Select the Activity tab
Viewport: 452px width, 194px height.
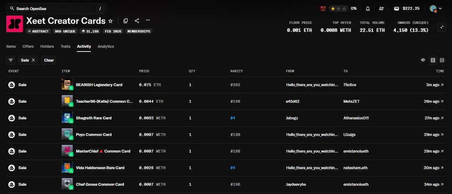click(x=84, y=47)
